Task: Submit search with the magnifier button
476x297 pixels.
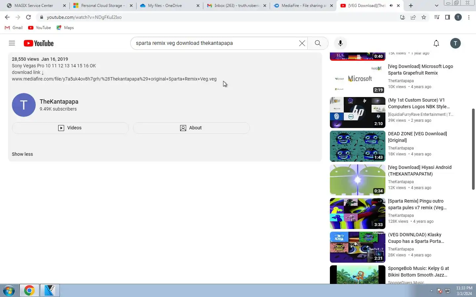Action: pyautogui.click(x=318, y=43)
